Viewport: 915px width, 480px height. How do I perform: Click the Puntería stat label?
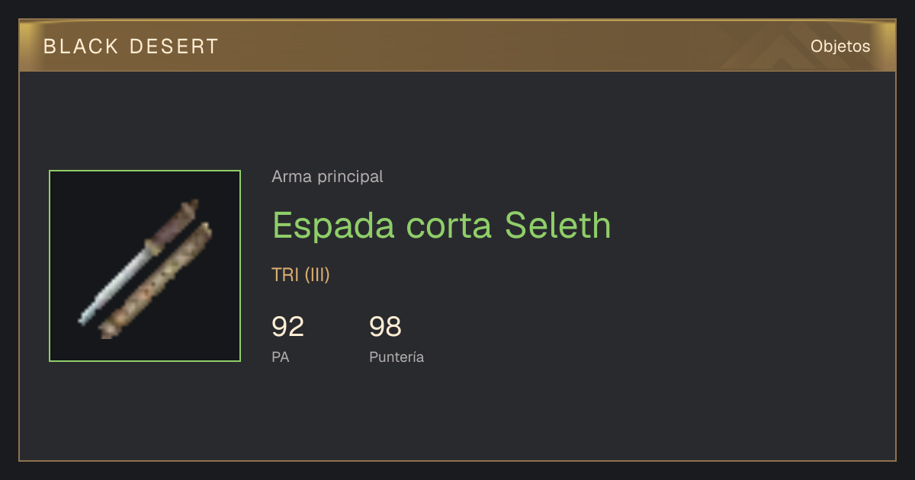click(x=396, y=357)
